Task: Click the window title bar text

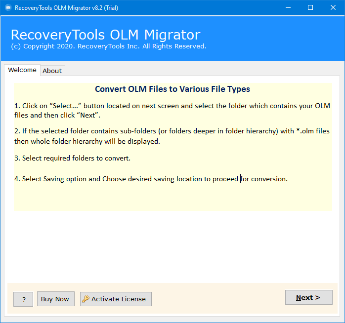Action: pos(66,8)
